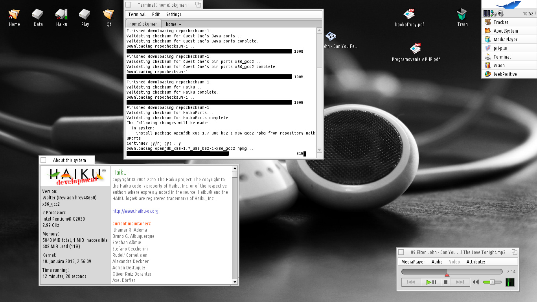Switch to Tracker in the Deskbar
The image size is (537, 302).
(x=509, y=22)
